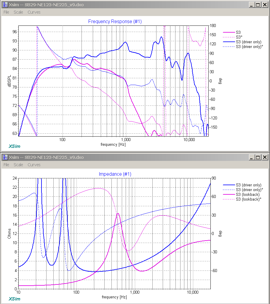Click the 24 Ohms axis tick value
Image resolution: width=270 pixels, height=304 pixels.
15,178
